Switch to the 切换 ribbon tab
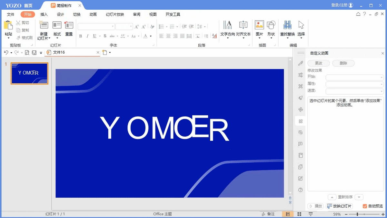This screenshot has height=218, width=387. [77, 15]
